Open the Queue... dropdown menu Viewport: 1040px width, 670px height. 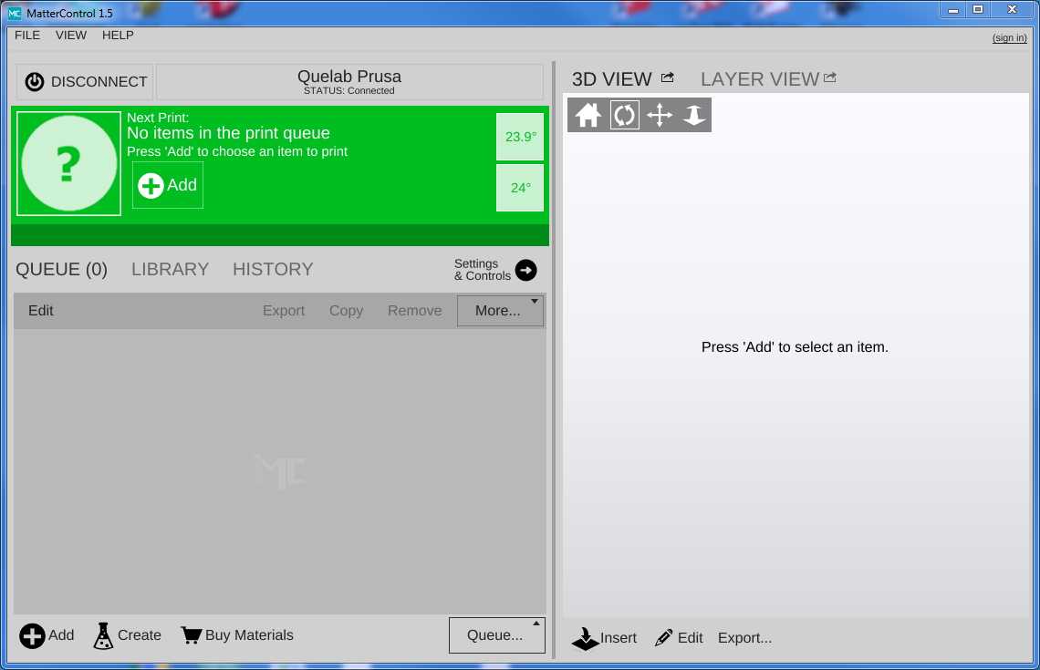[x=496, y=635]
